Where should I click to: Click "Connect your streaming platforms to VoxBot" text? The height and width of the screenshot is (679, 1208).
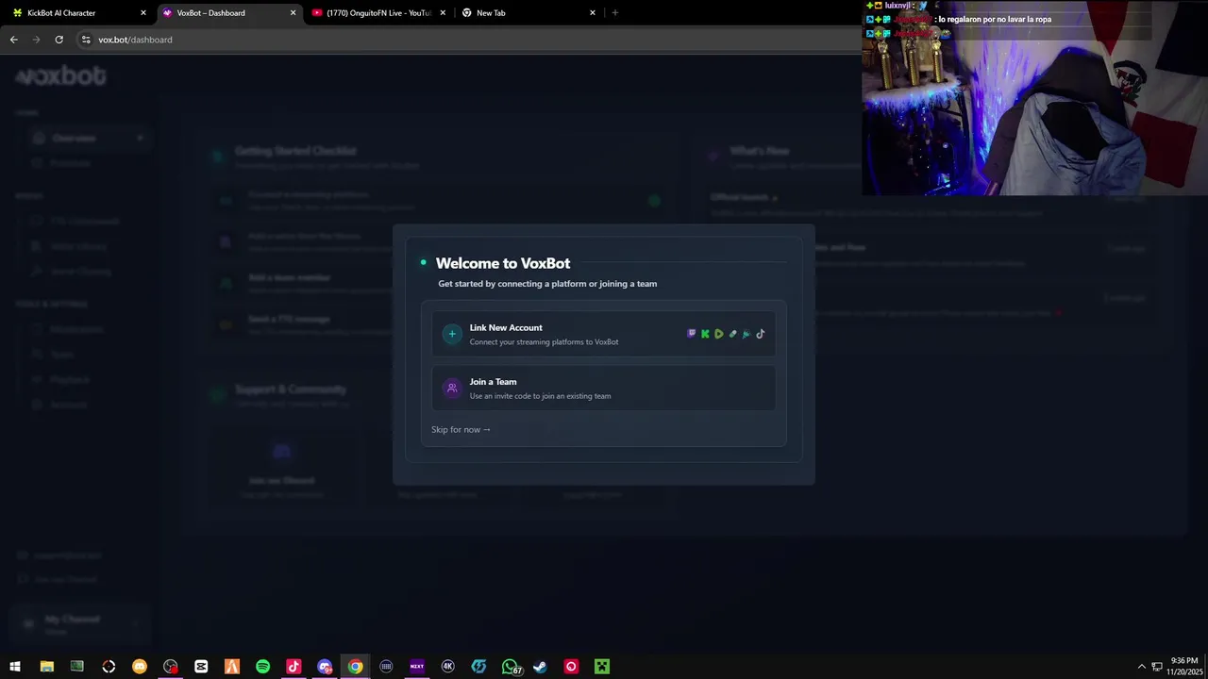pos(544,341)
